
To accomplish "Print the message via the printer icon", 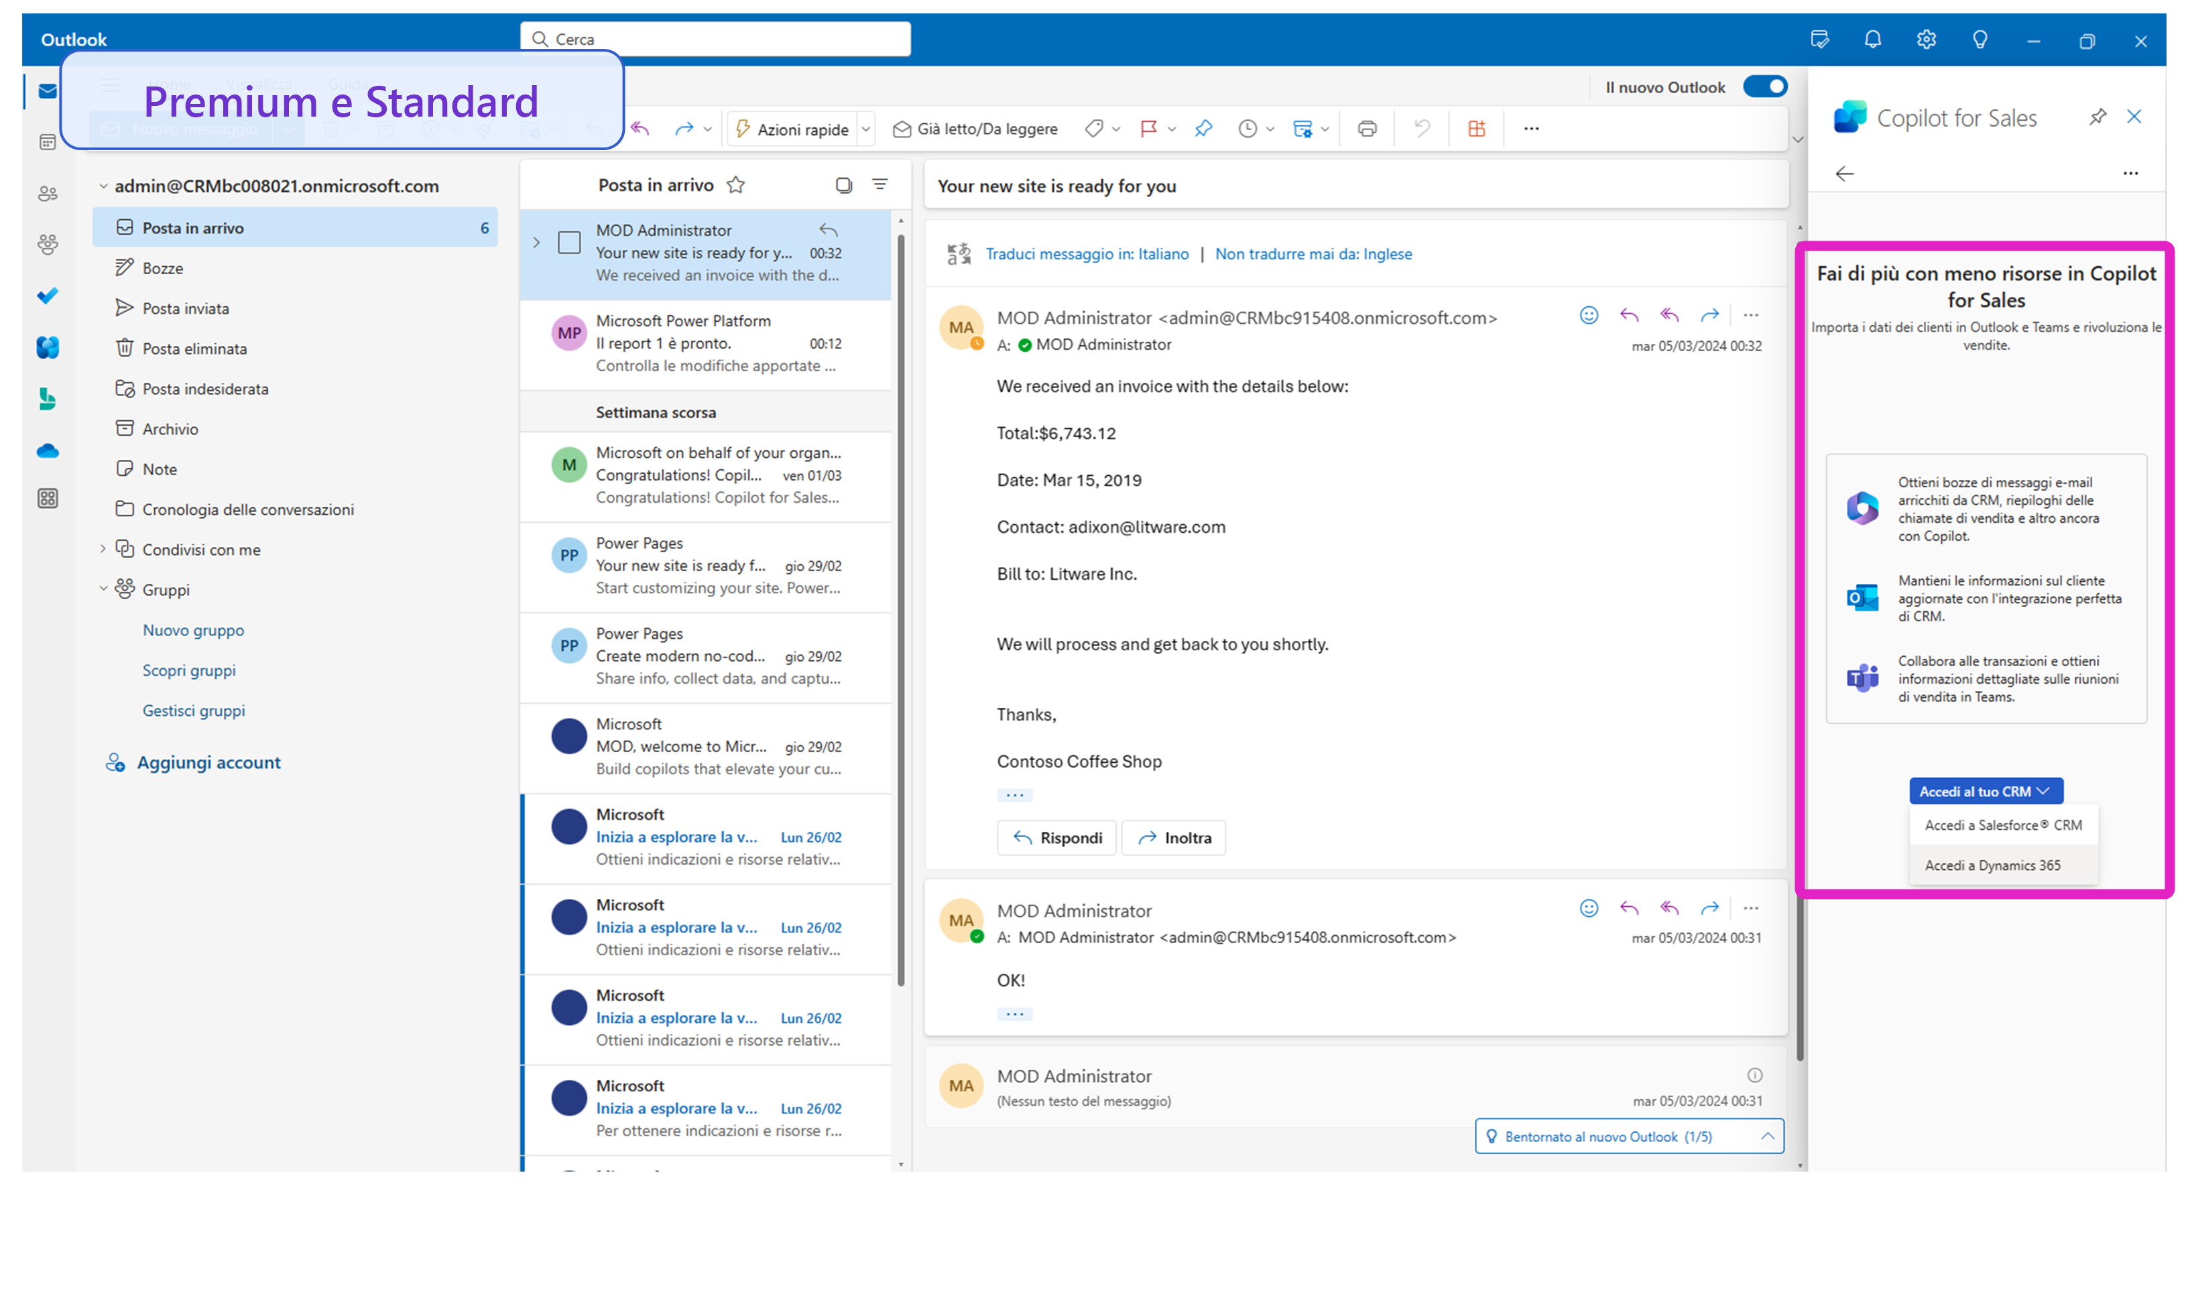I will [1367, 128].
